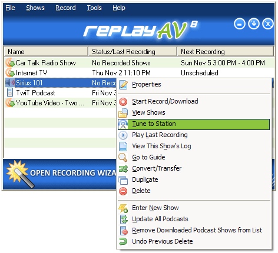Open the Tools menu
278x253 pixels.
(x=94, y=8)
